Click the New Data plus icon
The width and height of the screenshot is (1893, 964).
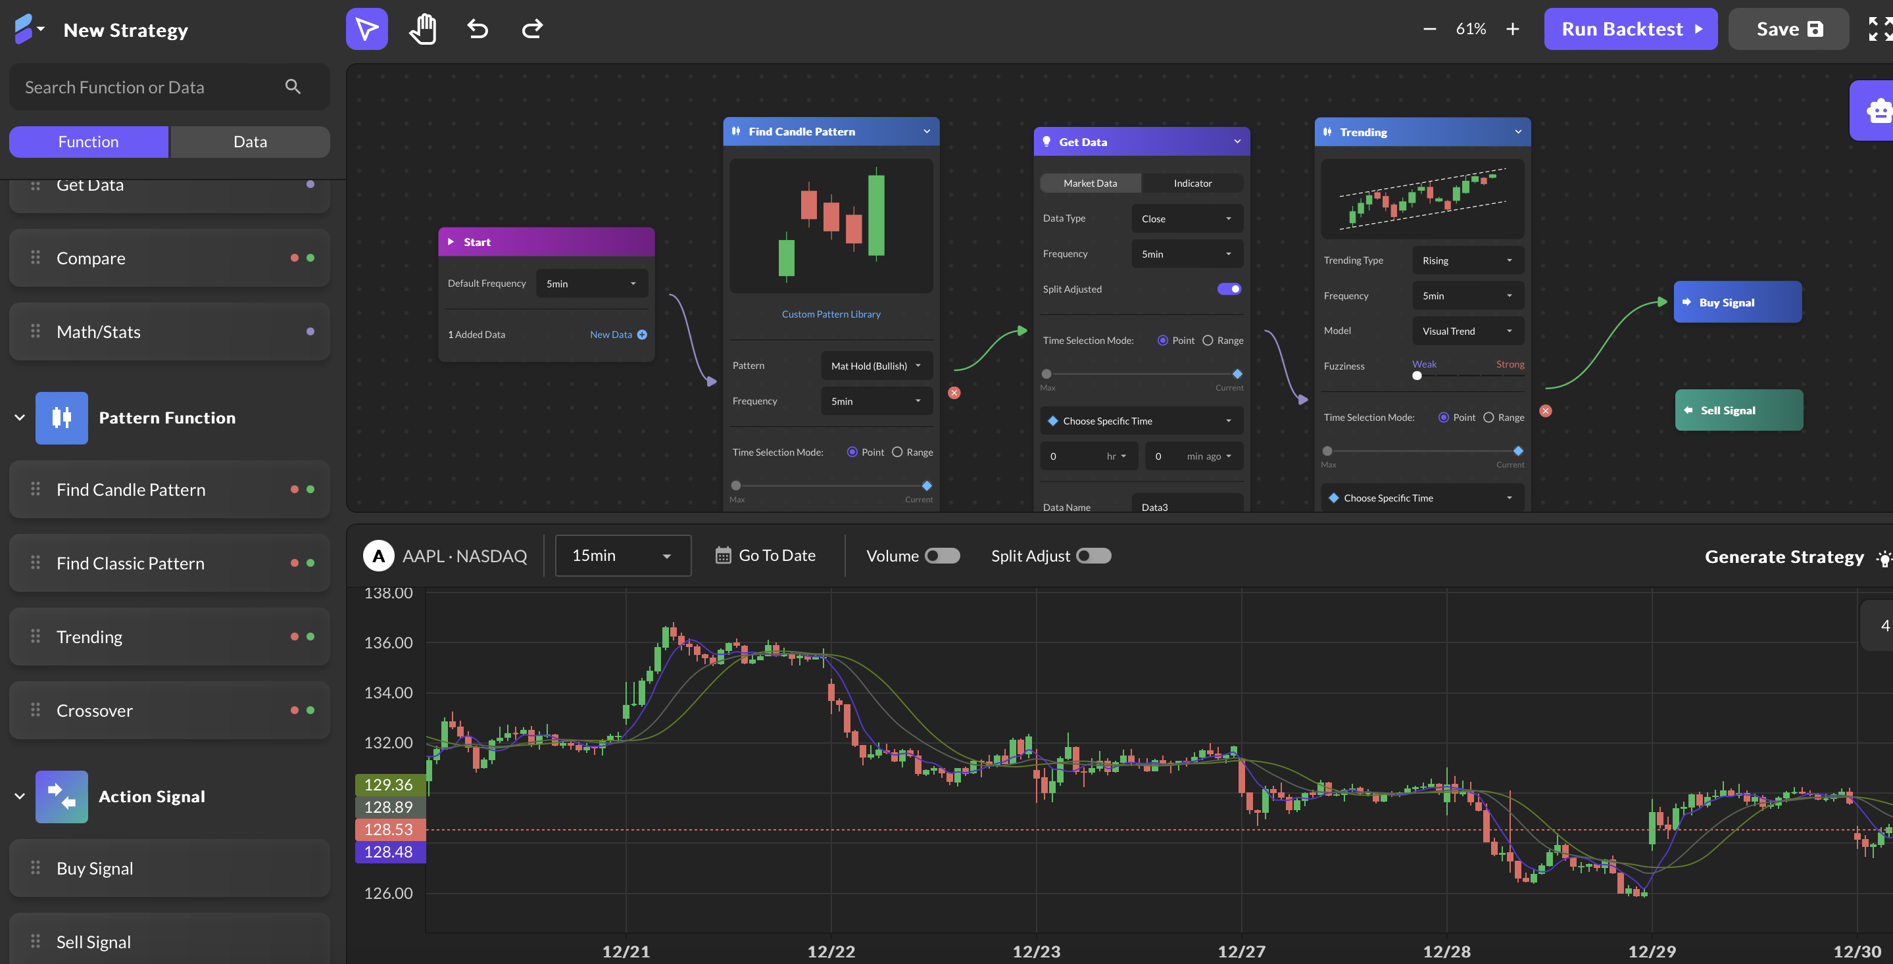tap(642, 334)
